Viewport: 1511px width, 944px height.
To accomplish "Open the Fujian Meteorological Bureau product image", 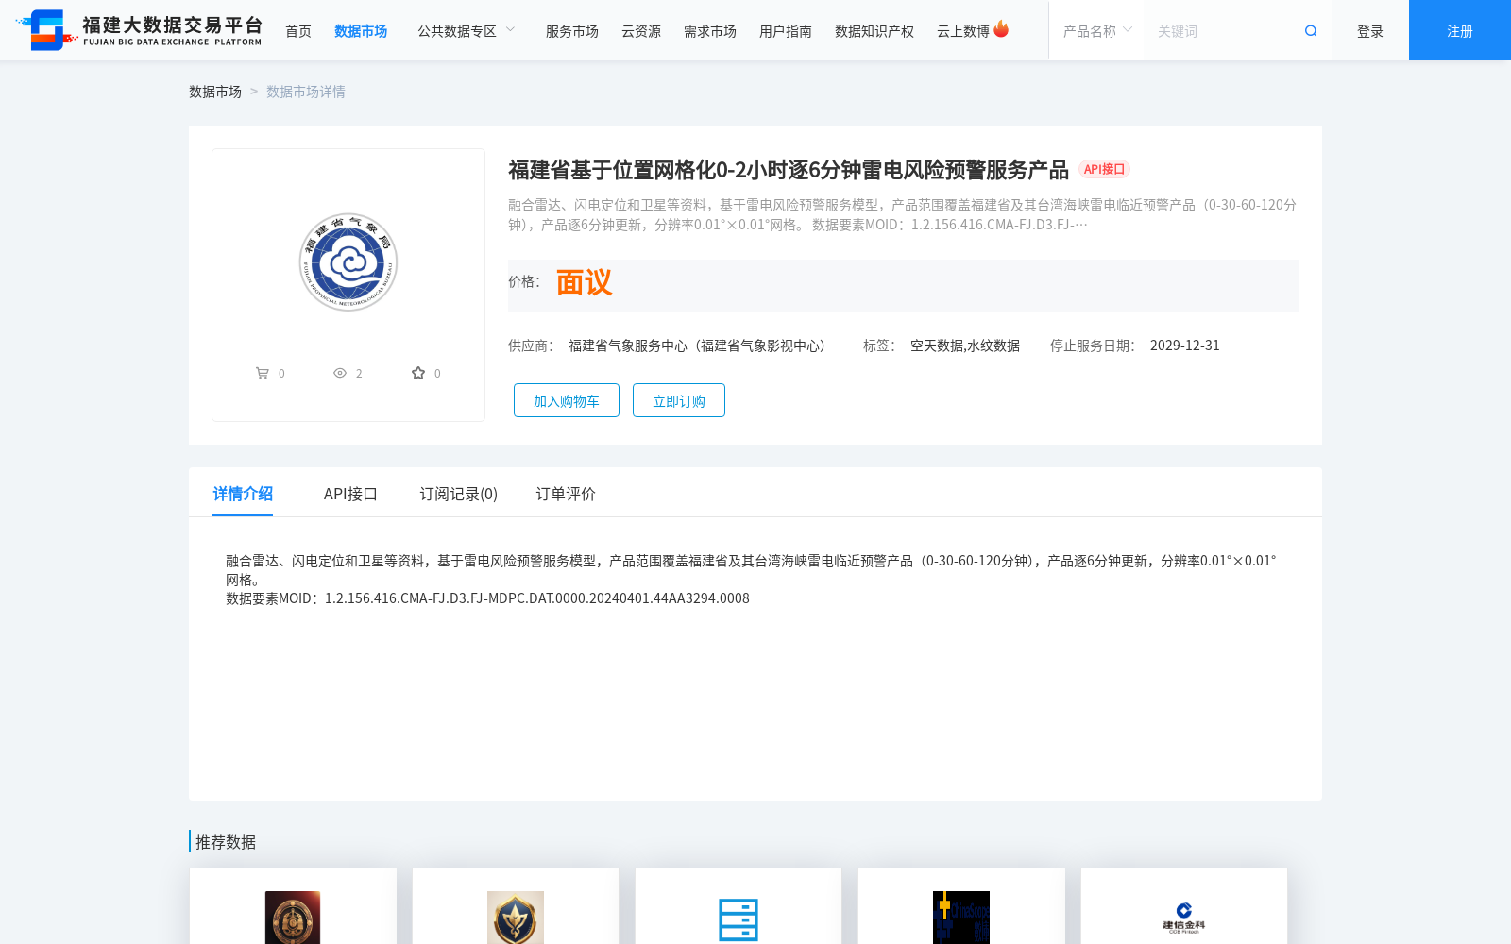I will pos(348,261).
